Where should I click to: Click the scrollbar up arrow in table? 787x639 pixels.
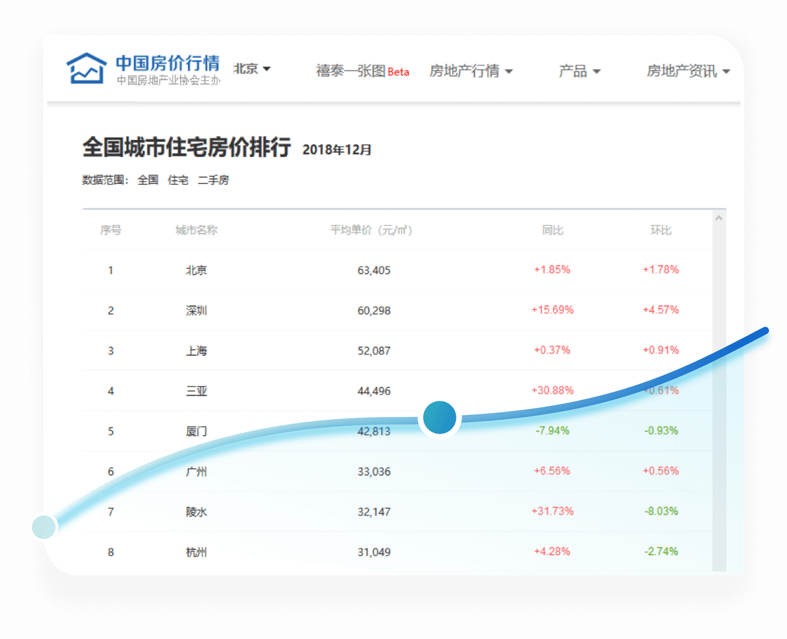point(719,218)
